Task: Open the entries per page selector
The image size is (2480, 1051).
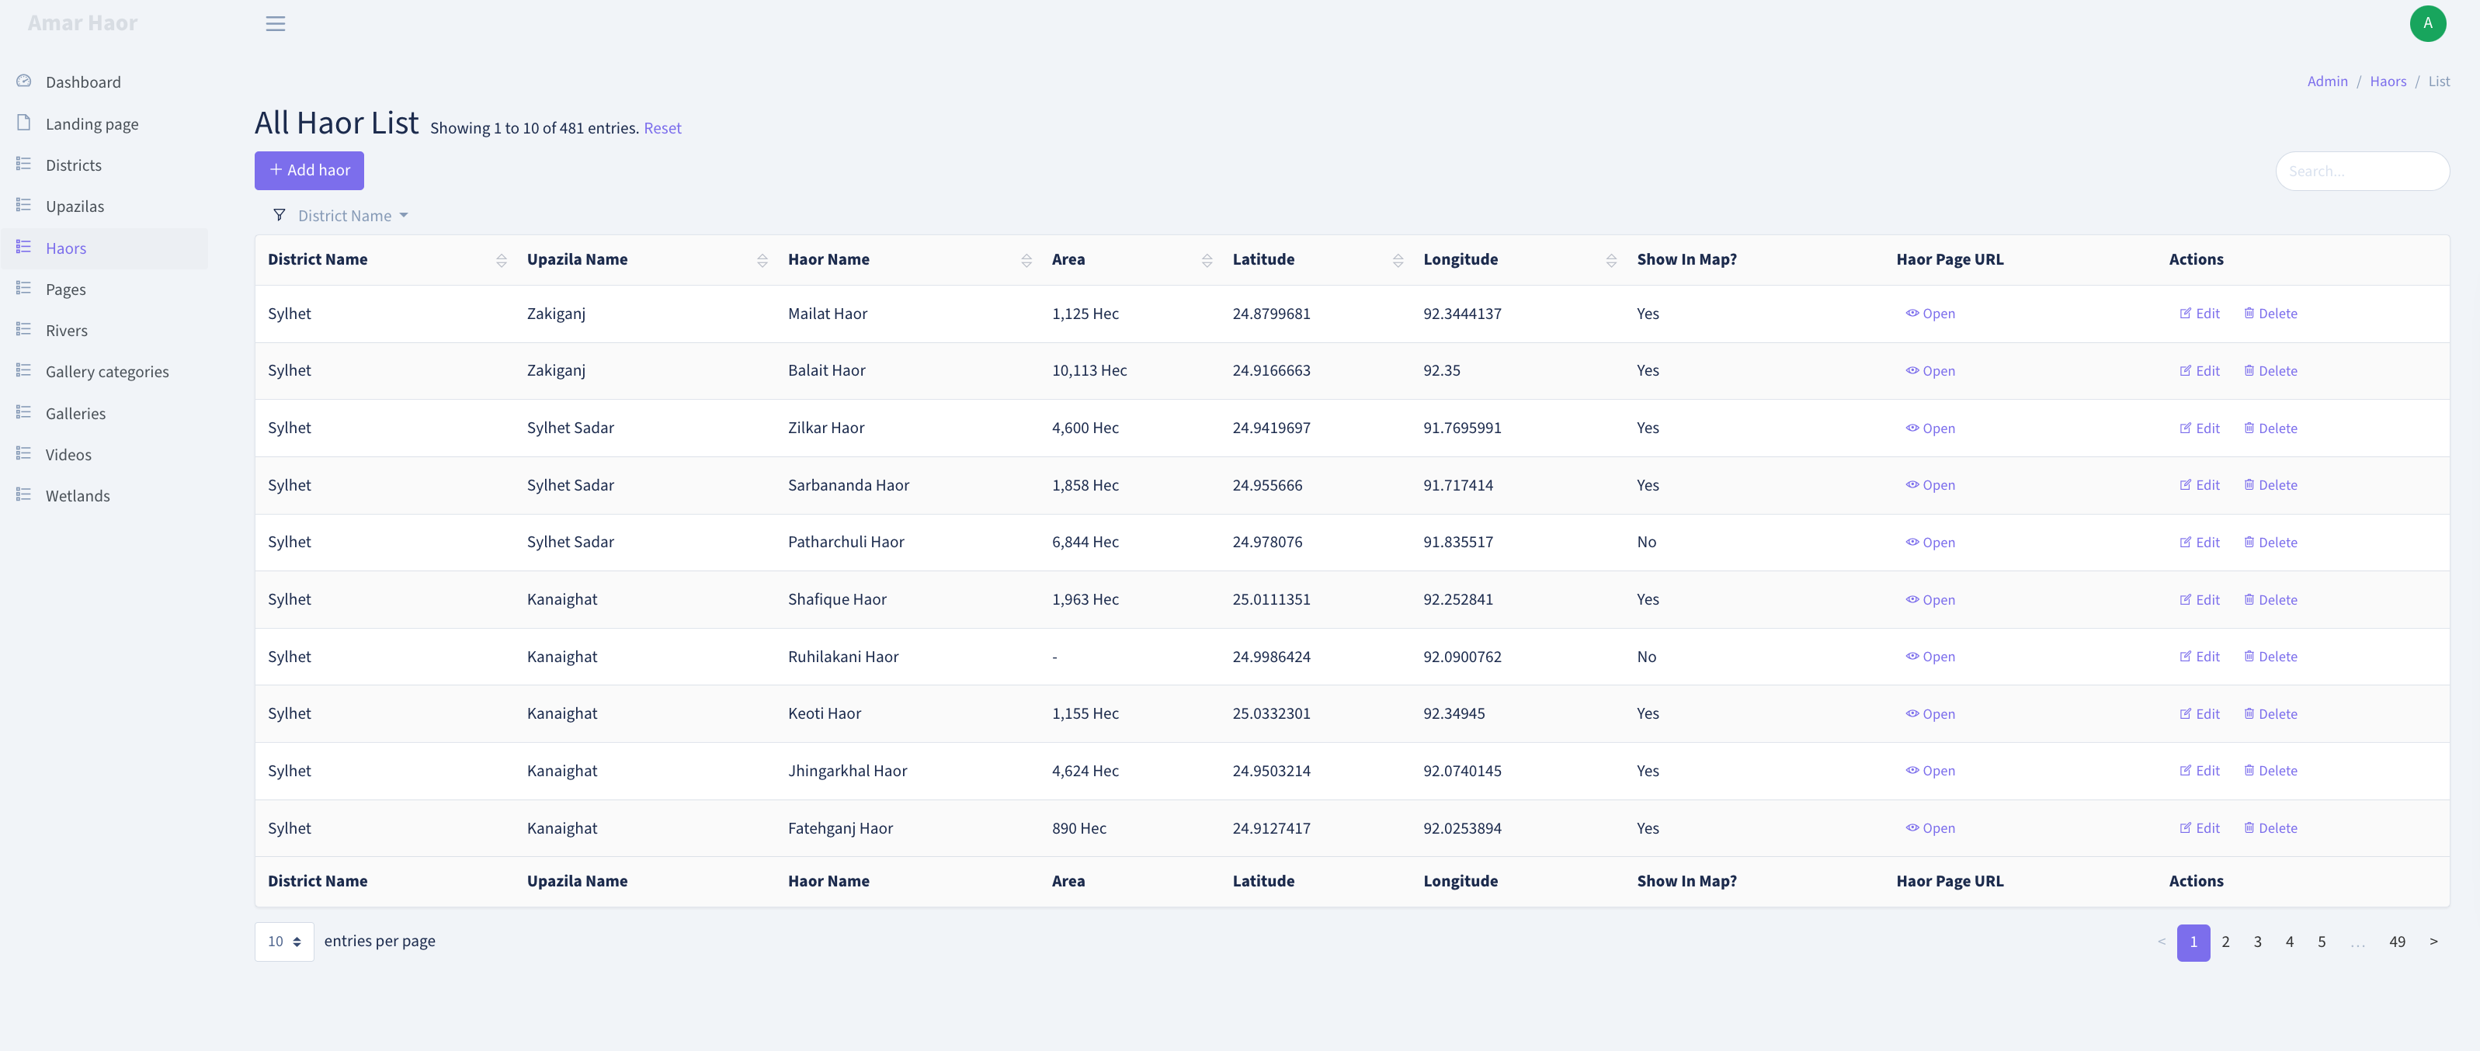Action: tap(284, 942)
